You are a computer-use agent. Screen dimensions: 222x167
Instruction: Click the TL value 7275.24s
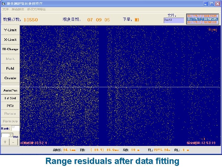(x=162, y=150)
